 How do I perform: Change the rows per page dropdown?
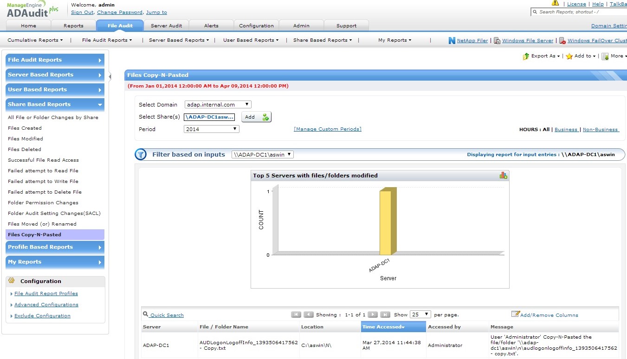pos(420,315)
